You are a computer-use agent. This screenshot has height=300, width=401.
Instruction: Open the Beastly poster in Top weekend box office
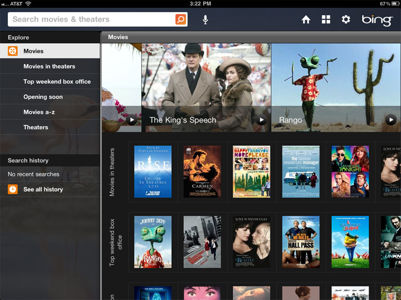[251, 242]
